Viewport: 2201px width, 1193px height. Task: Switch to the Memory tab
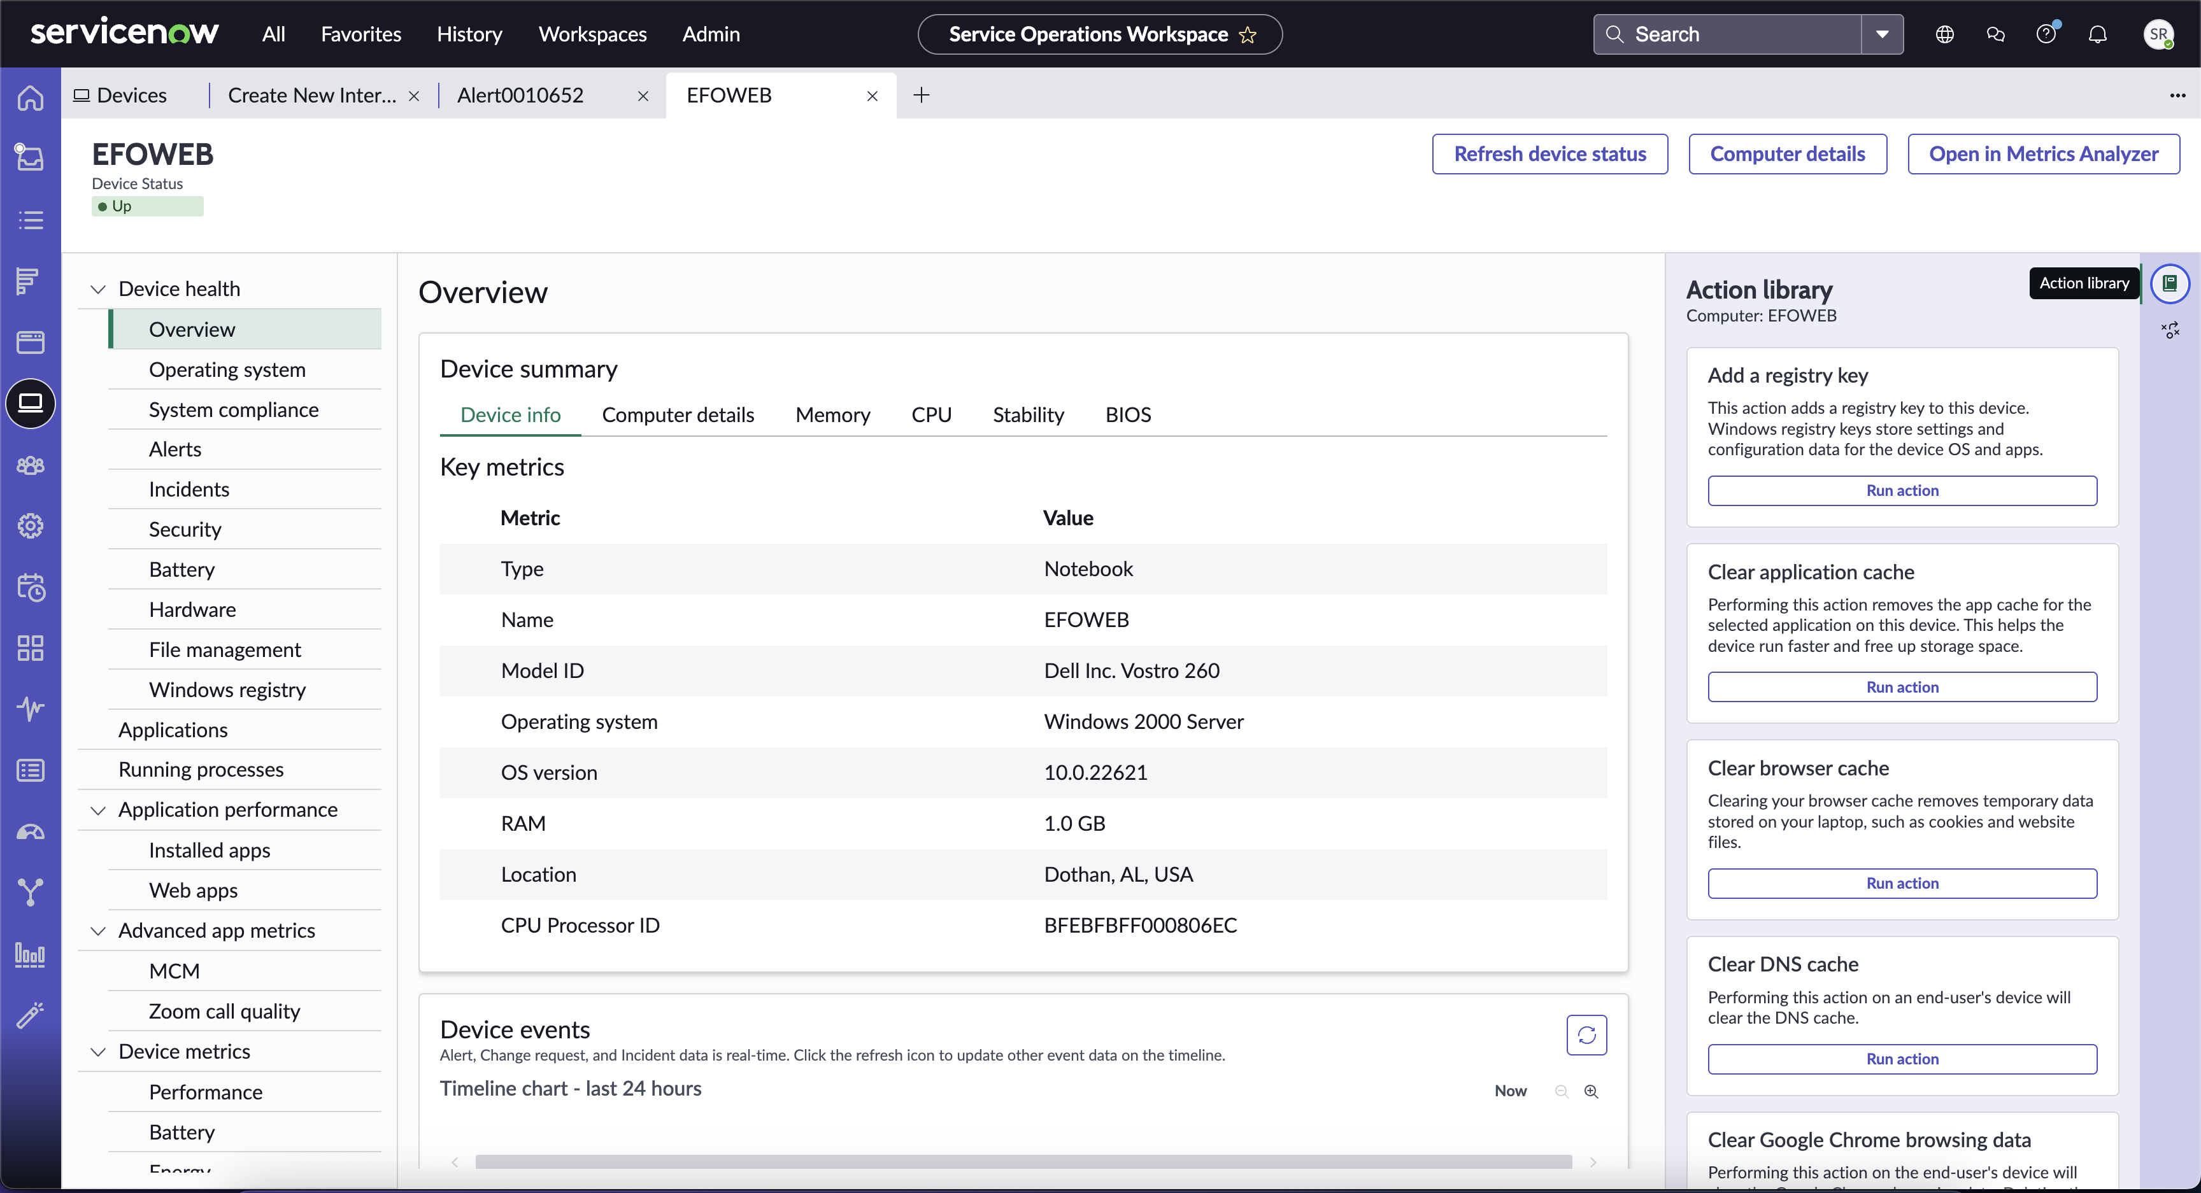(832, 415)
